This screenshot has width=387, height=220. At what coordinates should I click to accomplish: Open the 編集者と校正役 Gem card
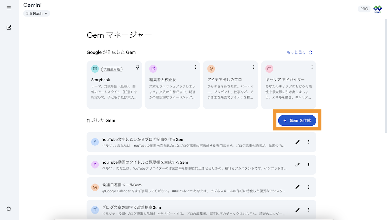173,85
